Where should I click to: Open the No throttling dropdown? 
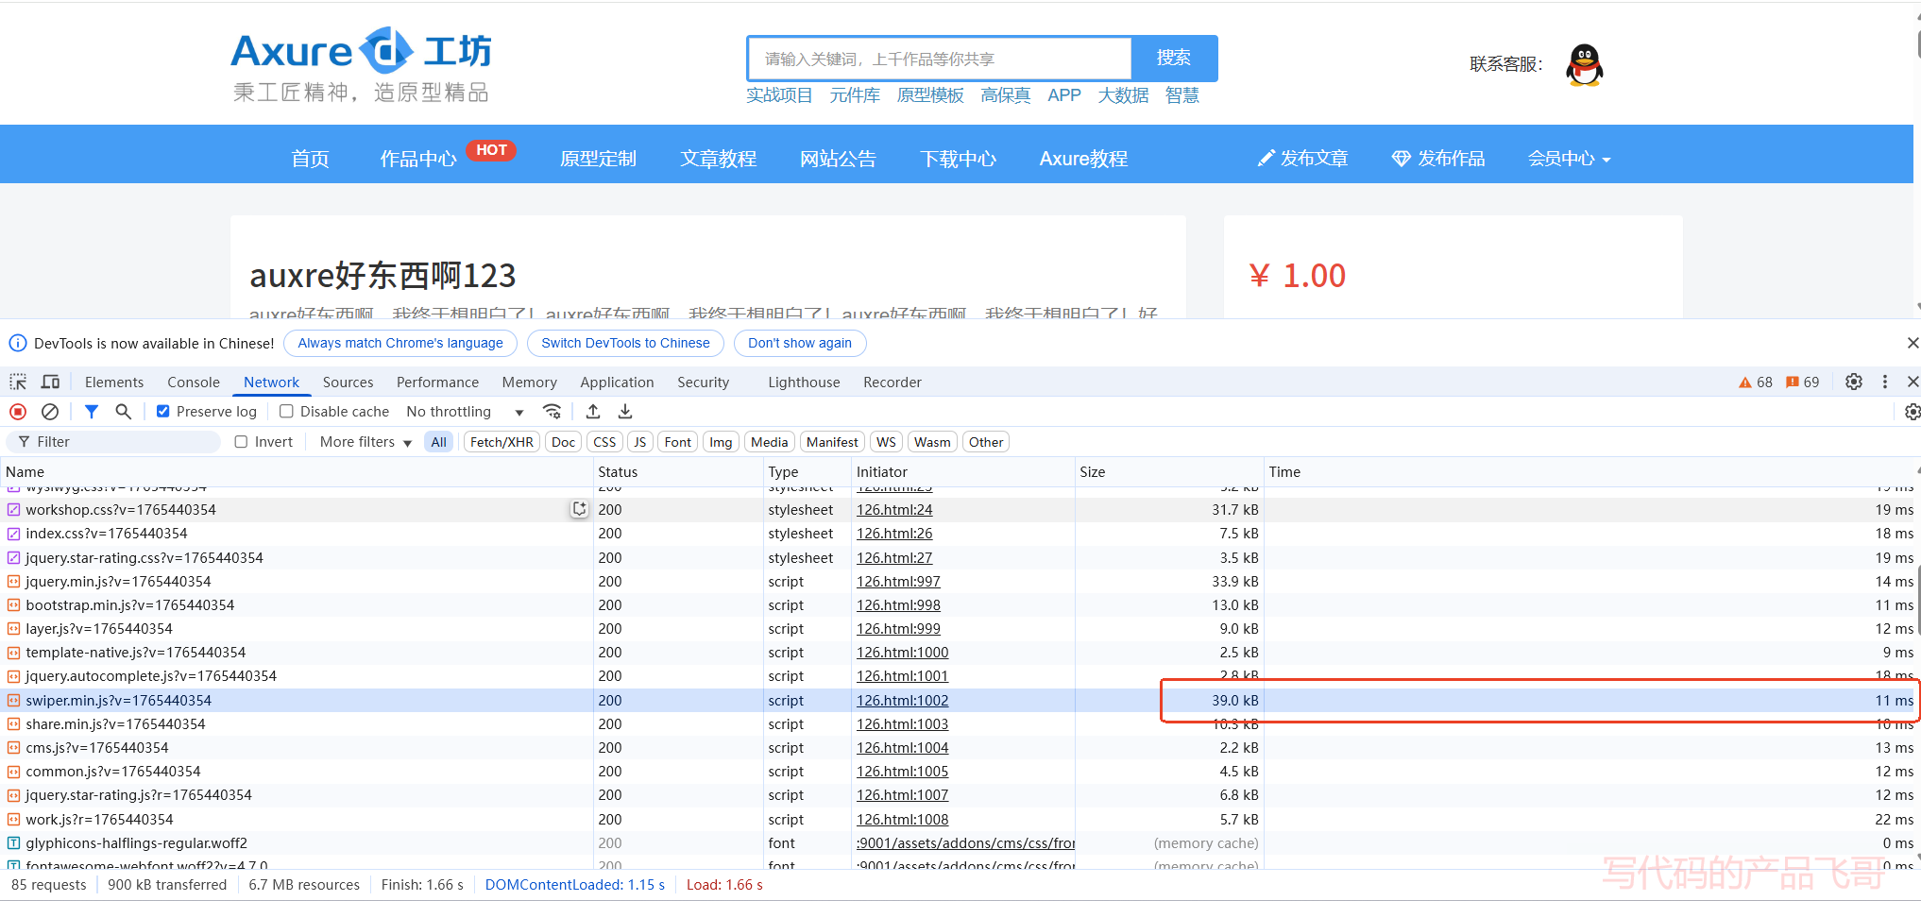(465, 412)
